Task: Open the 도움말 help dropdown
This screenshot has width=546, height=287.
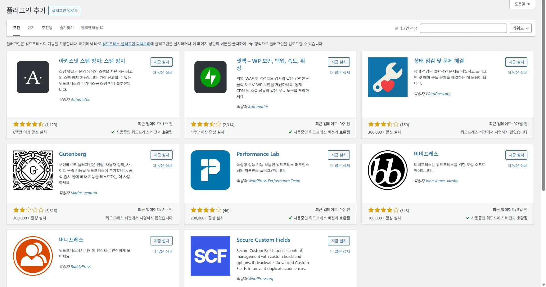Action: tap(522, 4)
